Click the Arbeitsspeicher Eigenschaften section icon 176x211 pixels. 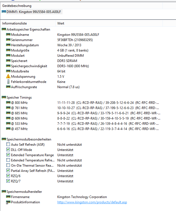[x=4, y=29]
